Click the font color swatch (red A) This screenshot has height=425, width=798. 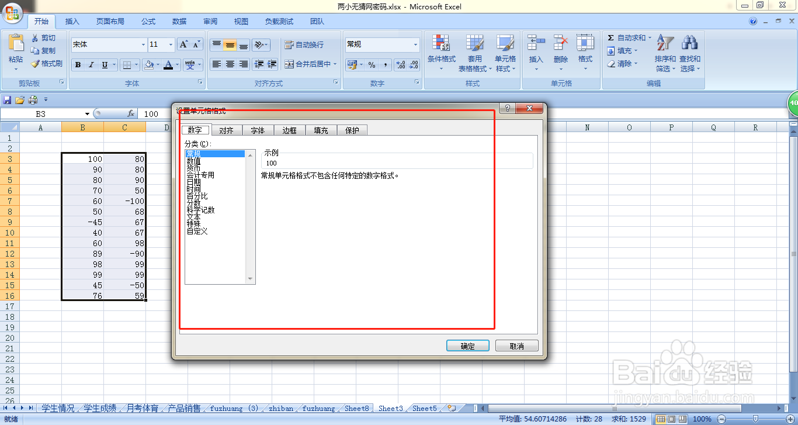168,65
